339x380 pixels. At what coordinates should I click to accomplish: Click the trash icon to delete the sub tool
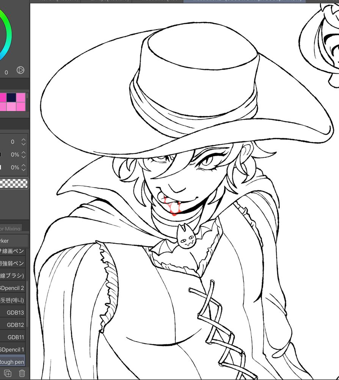pyautogui.click(x=22, y=373)
